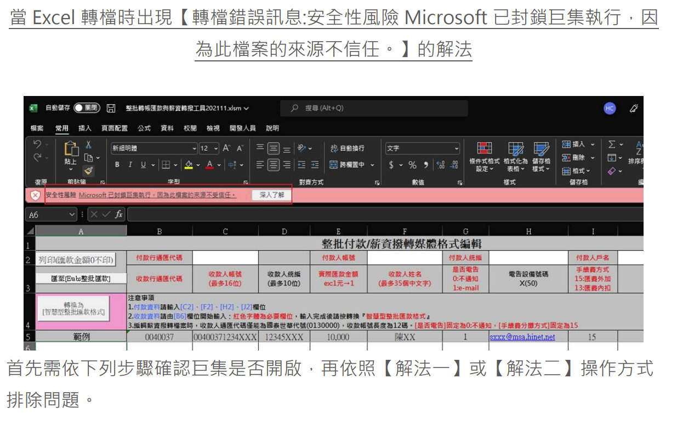
Task: Click the Clear eraser icon
Action: click(612, 171)
